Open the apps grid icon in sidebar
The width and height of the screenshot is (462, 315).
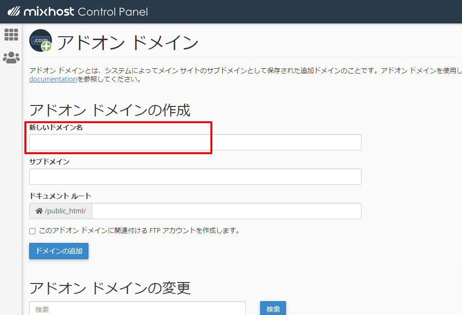[x=11, y=35]
